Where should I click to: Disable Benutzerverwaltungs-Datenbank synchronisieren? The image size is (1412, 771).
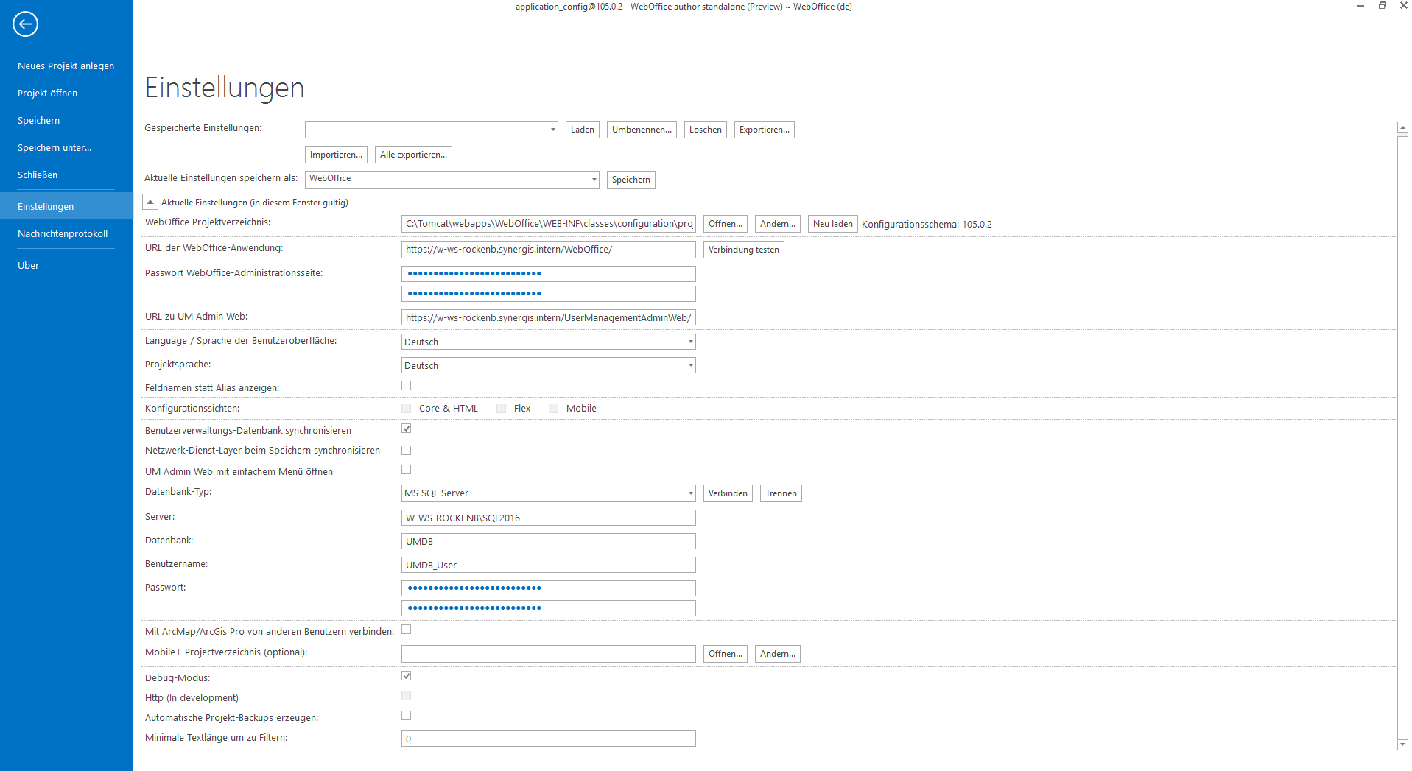click(406, 428)
